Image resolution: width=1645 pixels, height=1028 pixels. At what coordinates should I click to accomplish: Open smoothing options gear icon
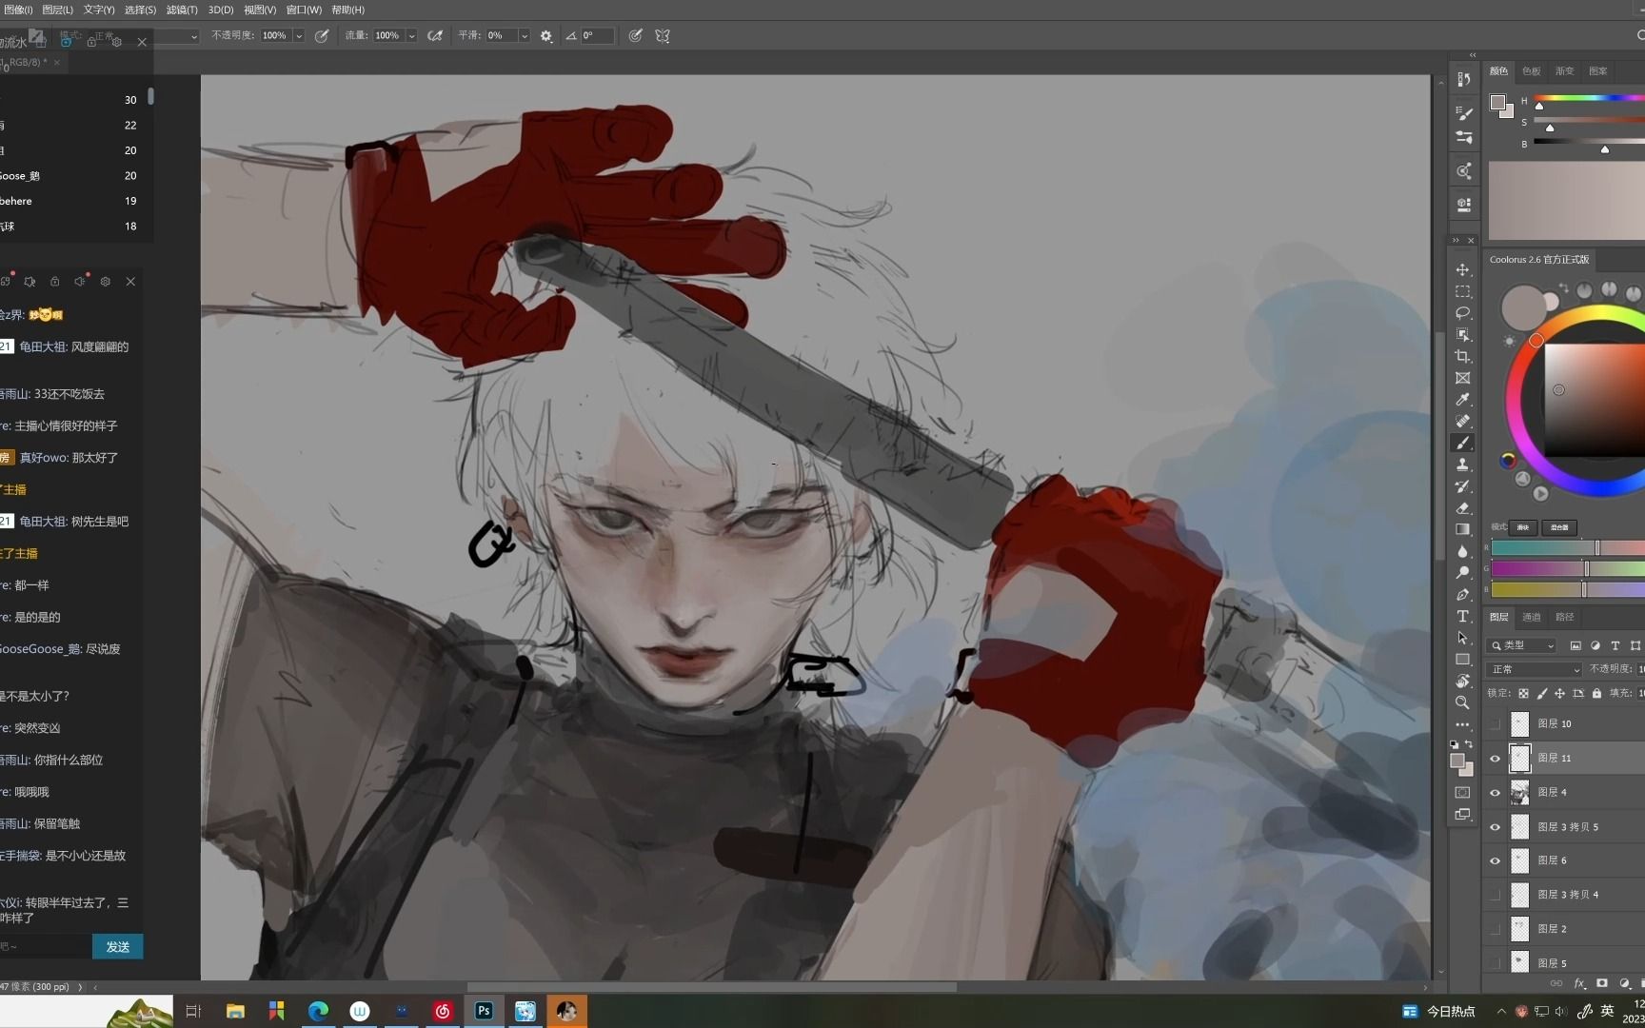[x=546, y=36]
